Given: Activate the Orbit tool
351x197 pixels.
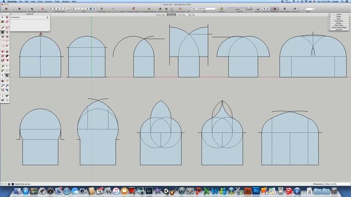Looking at the screenshot, I should [2, 81].
